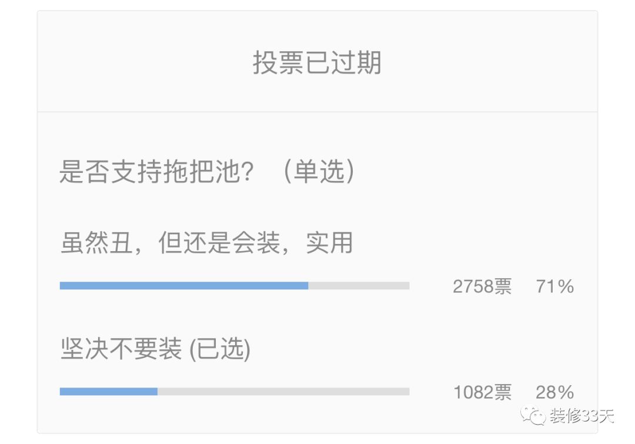Click the gray unfilled part of second bar
Screen dimensions: 635x444
coord(283,391)
